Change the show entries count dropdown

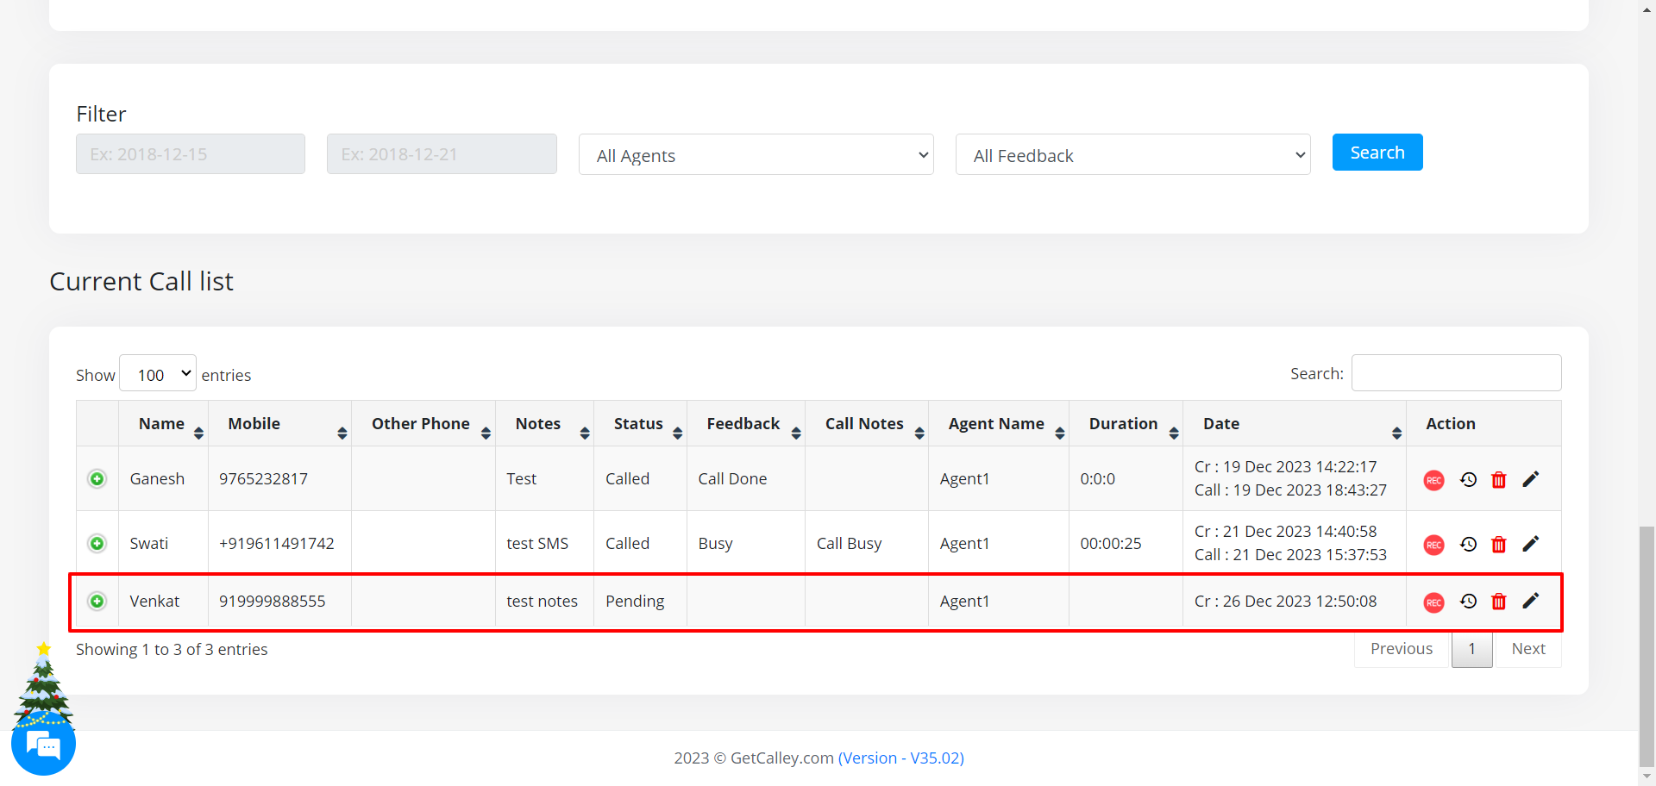(158, 374)
